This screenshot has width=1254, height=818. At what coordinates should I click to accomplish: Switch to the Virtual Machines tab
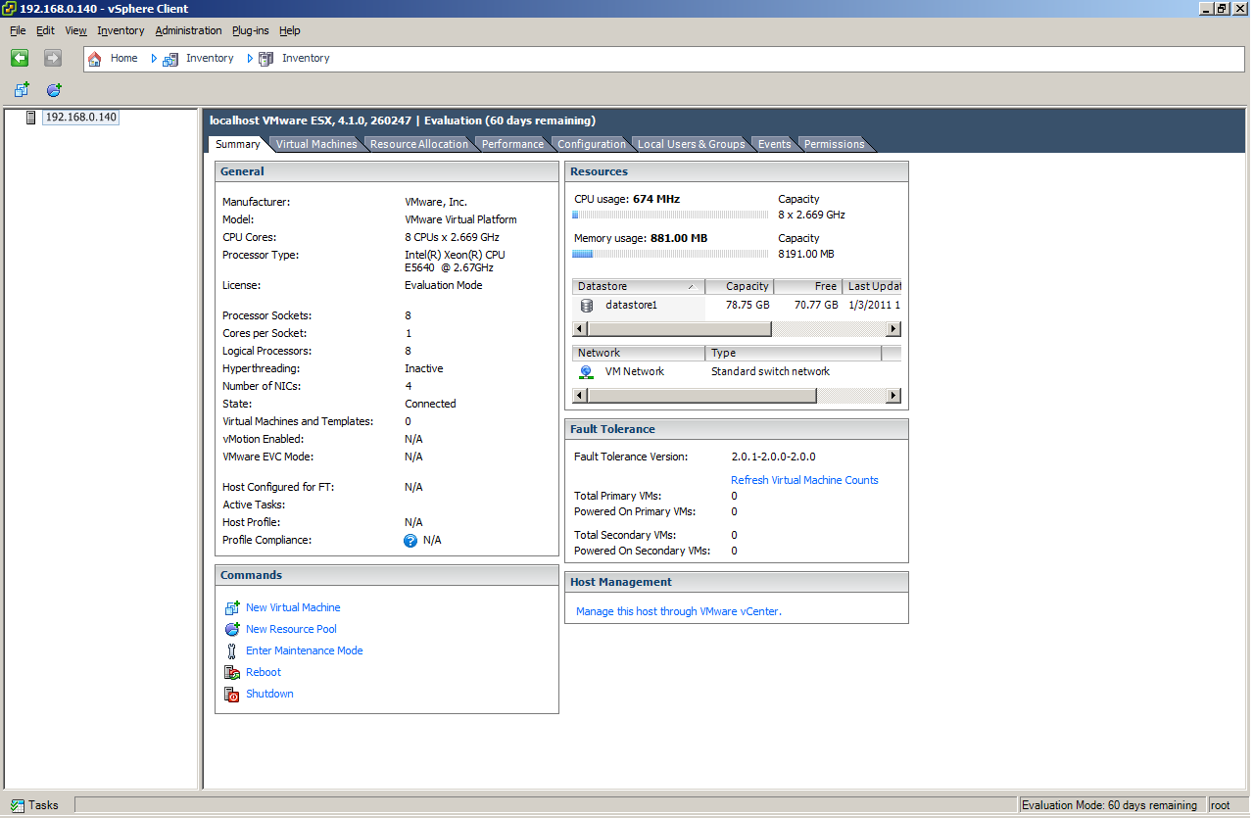coord(316,144)
